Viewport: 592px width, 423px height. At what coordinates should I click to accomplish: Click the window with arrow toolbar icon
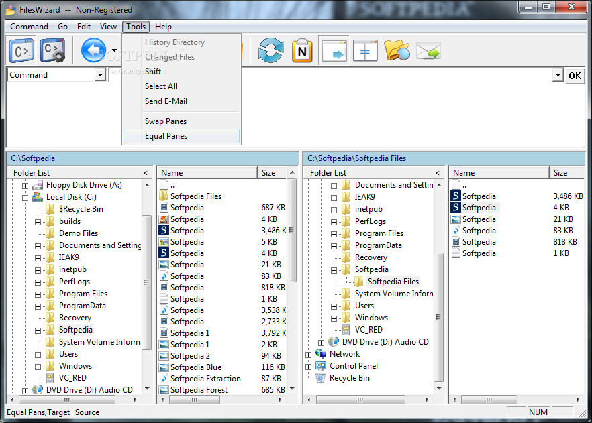click(334, 50)
